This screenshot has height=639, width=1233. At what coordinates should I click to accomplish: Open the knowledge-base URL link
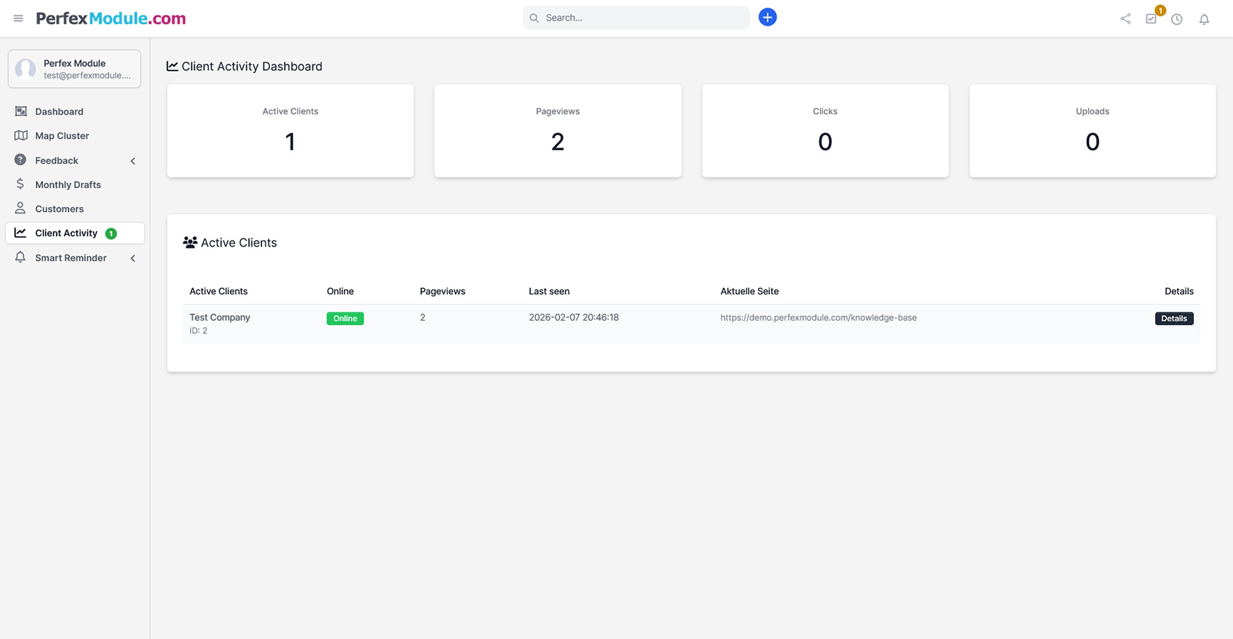818,318
